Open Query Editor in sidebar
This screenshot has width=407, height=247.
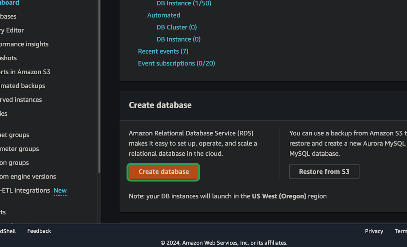[12, 30]
